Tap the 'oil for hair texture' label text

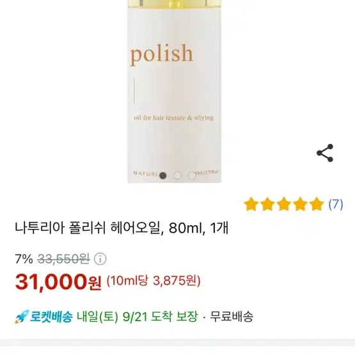tap(173, 118)
